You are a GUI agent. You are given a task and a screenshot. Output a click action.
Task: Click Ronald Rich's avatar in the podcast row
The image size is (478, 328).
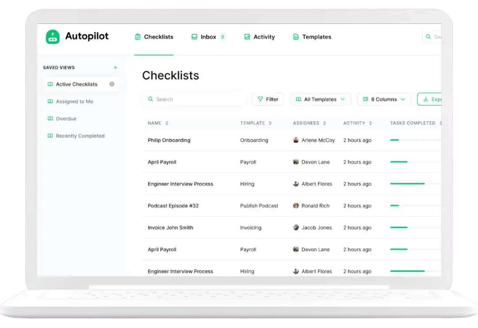(296, 206)
